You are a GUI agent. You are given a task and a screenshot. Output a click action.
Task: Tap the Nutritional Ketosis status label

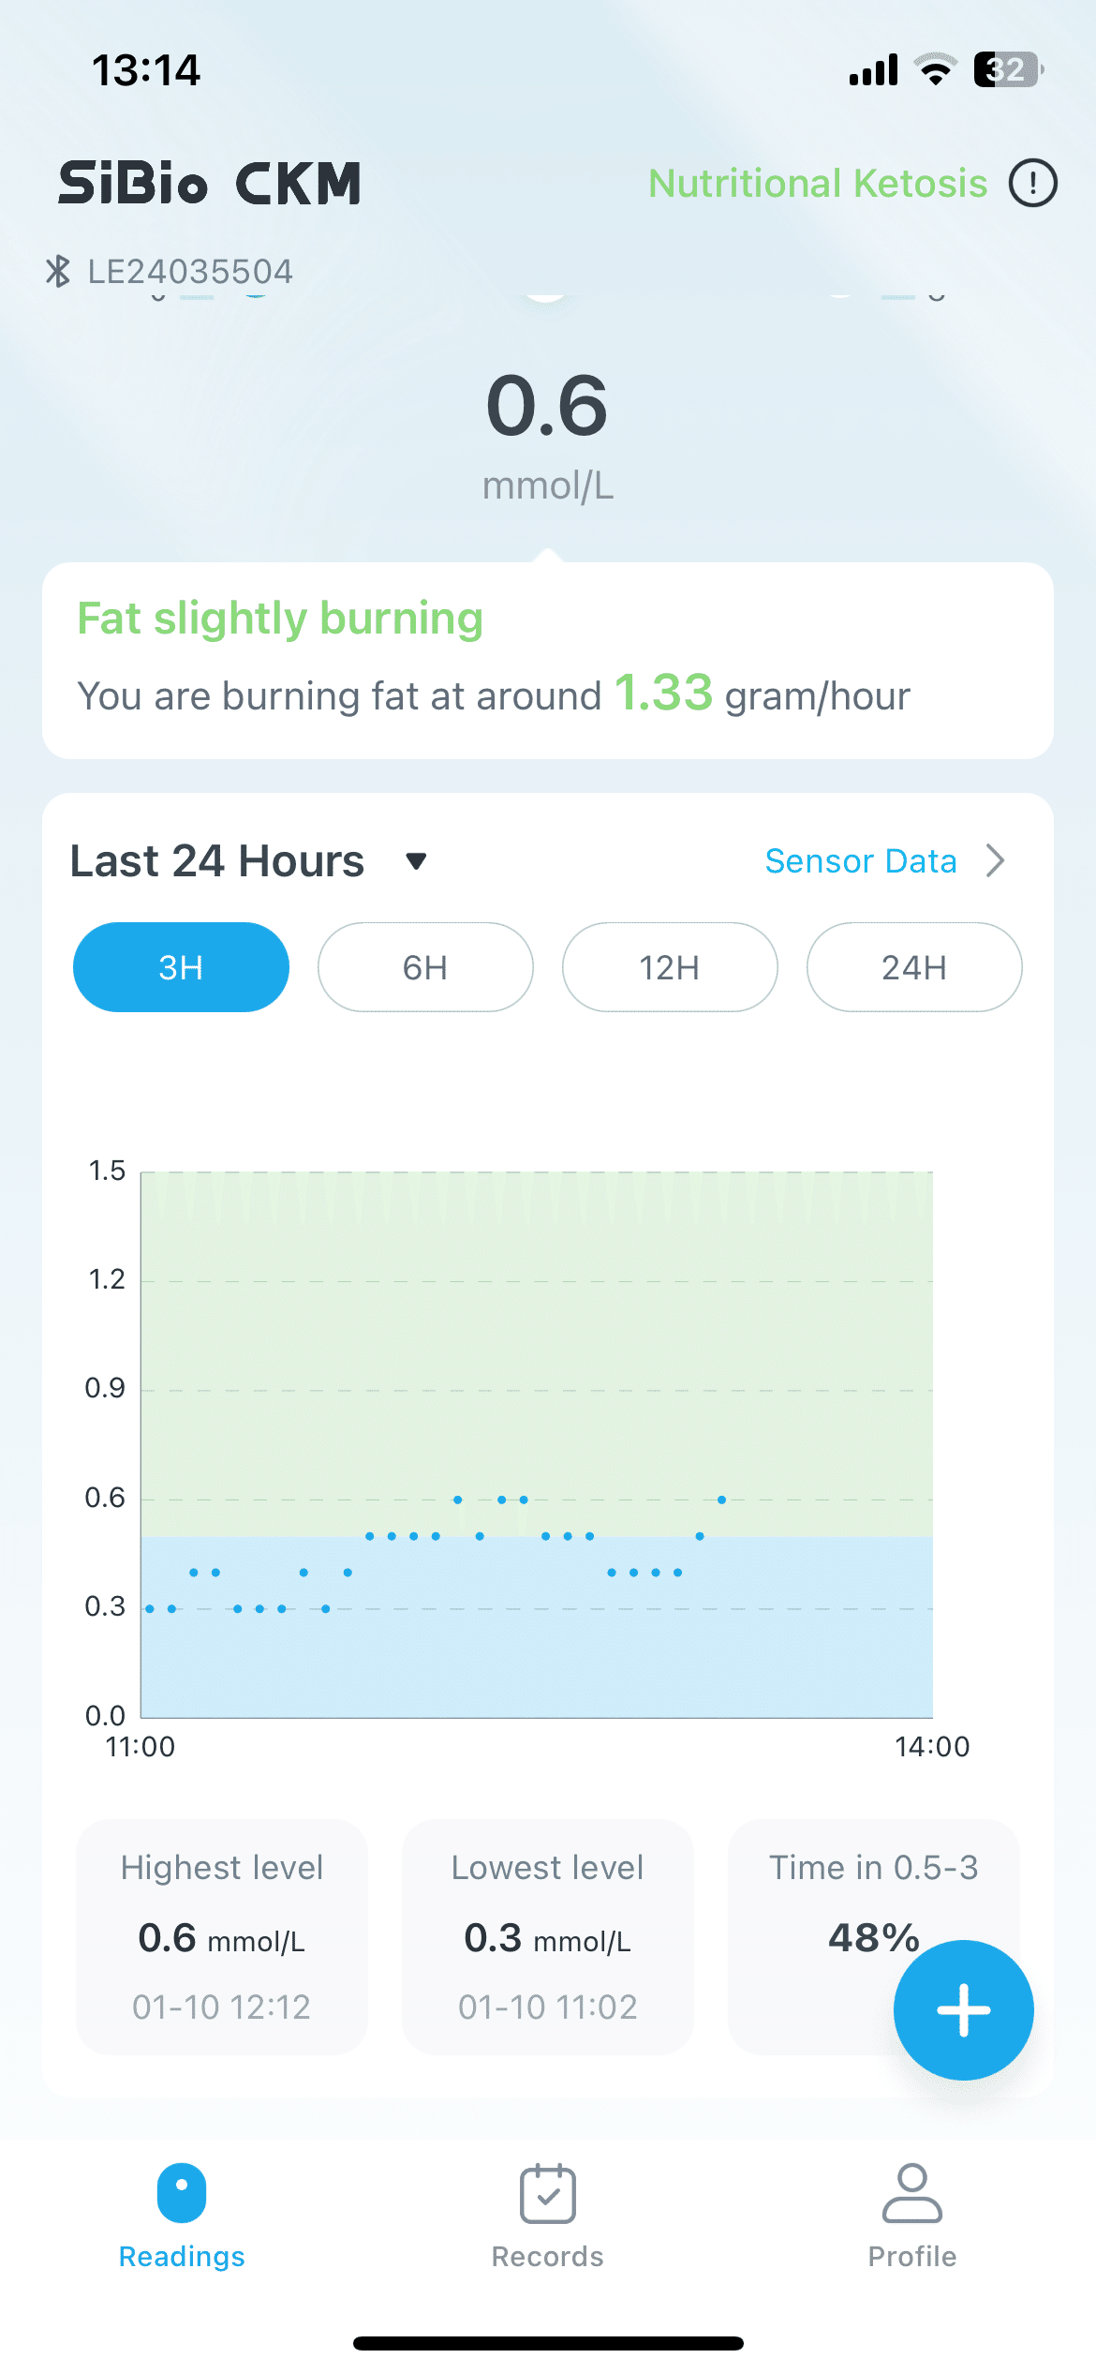(818, 183)
